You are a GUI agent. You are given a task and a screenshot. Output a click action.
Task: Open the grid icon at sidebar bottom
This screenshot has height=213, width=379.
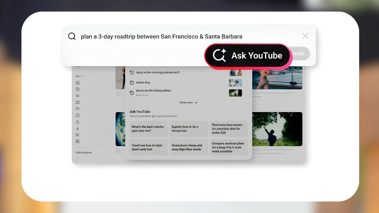coord(78,141)
